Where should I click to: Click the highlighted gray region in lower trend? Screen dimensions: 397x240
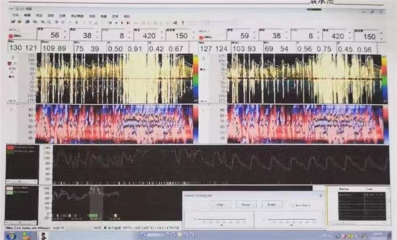[96, 202]
